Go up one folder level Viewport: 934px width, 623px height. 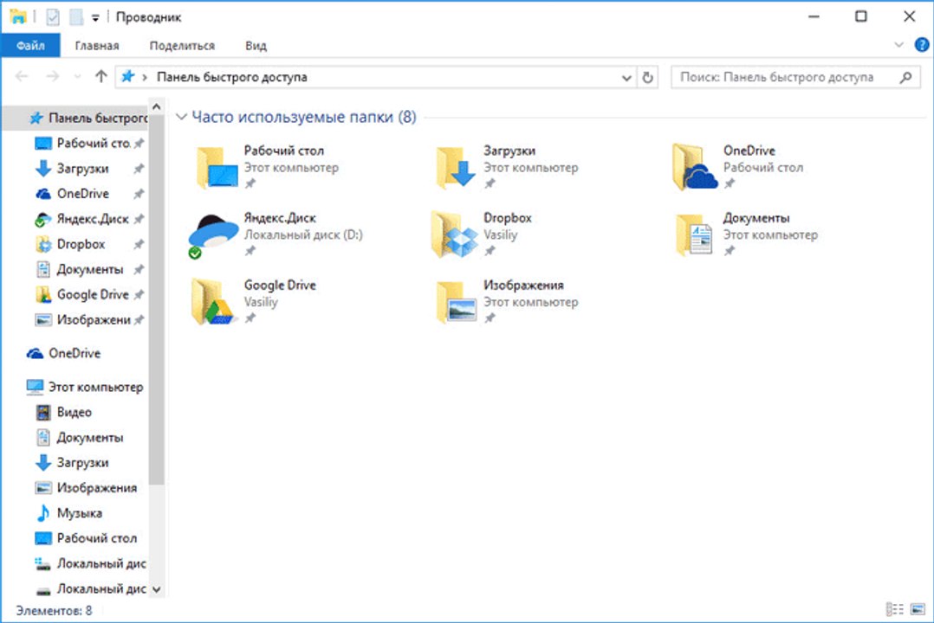point(101,76)
